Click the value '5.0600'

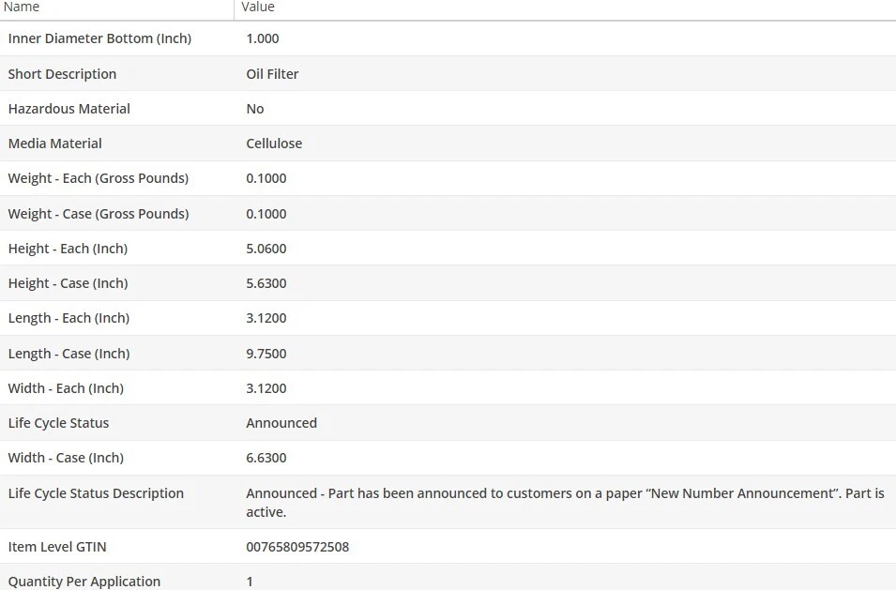click(266, 249)
